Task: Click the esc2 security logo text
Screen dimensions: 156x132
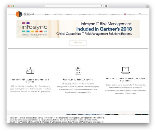Action: (x=29, y=14)
